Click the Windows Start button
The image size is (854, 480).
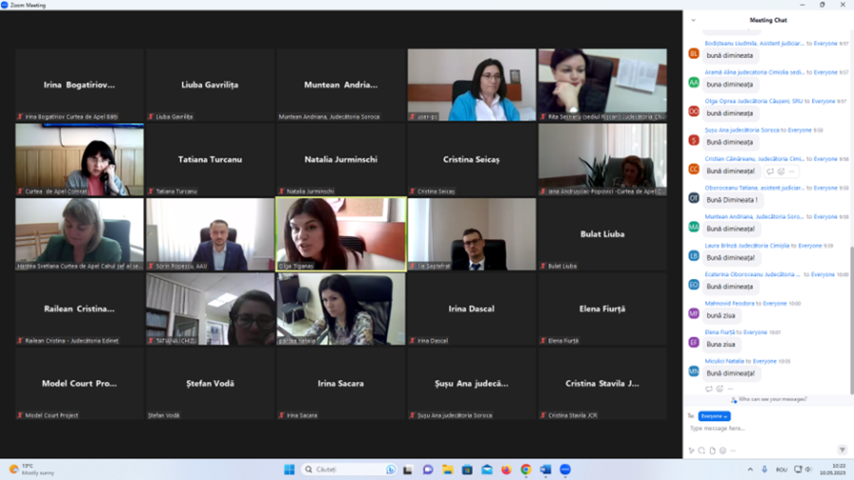(x=289, y=470)
